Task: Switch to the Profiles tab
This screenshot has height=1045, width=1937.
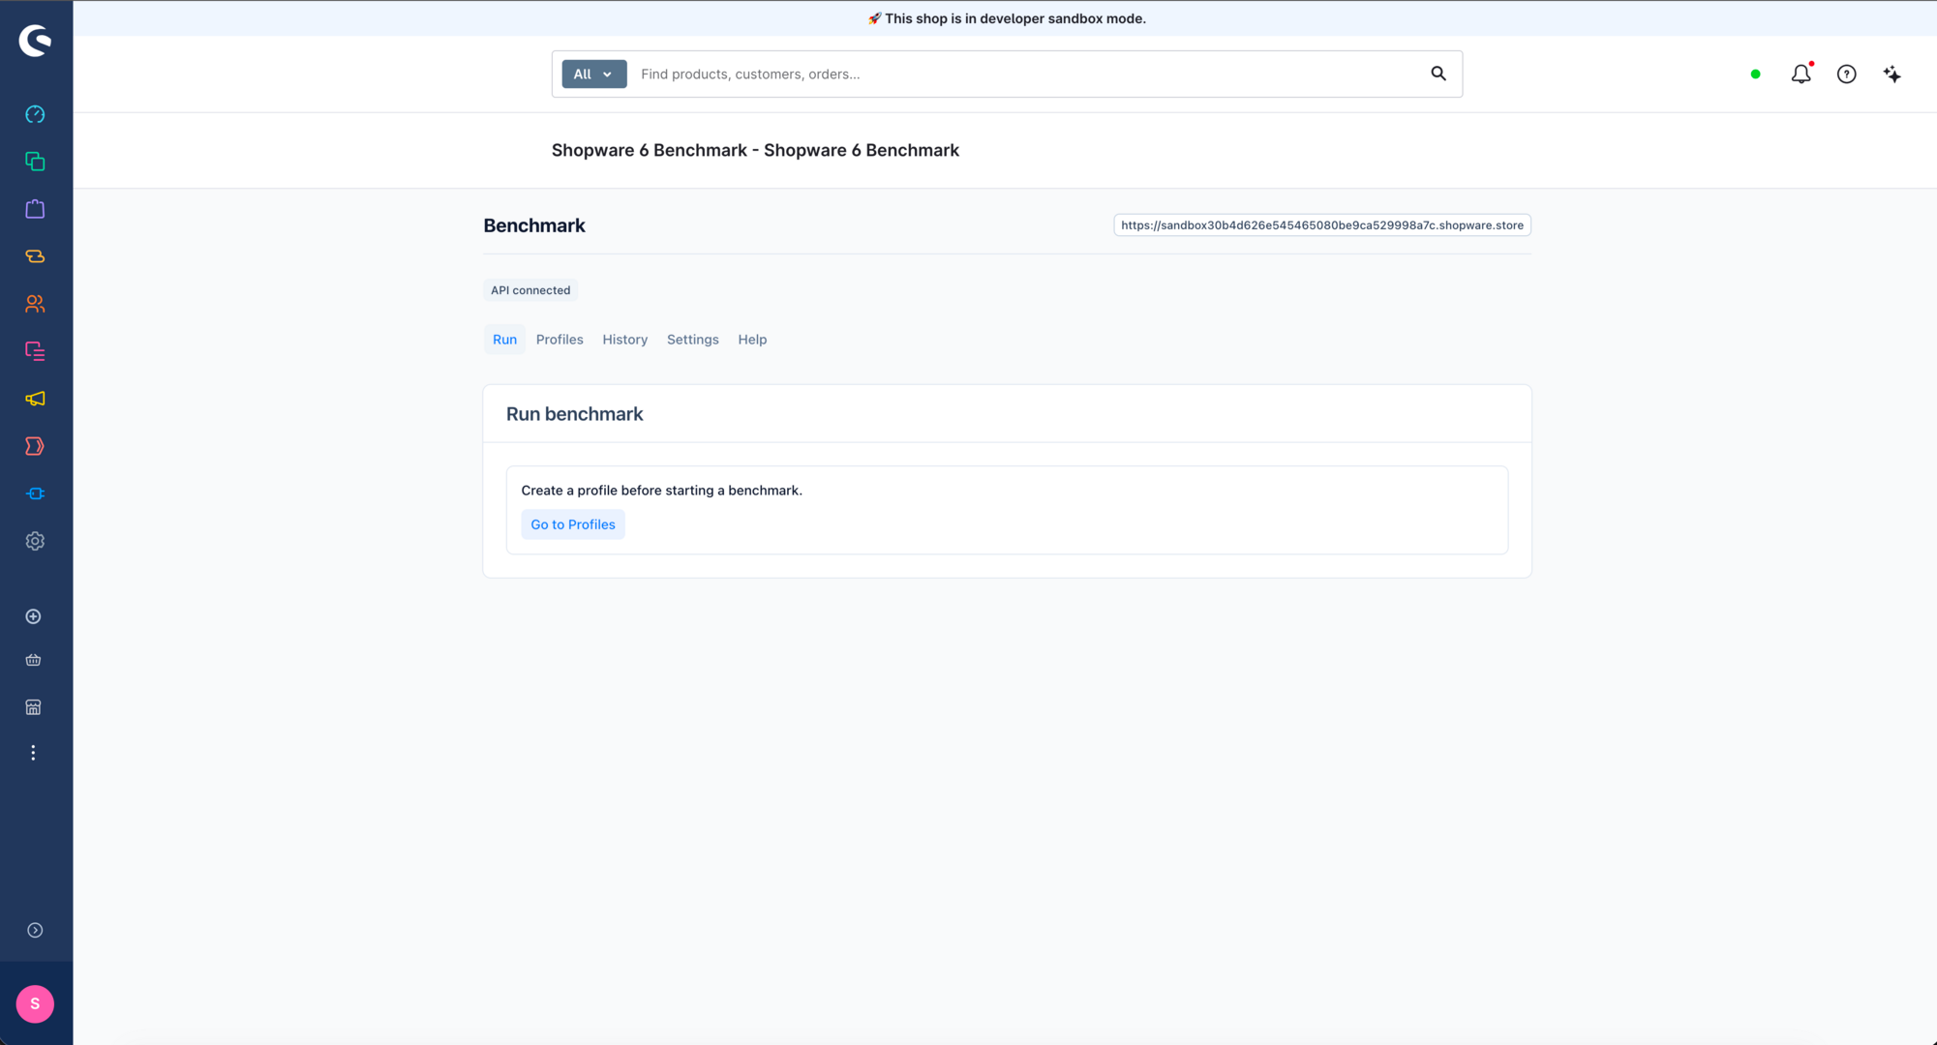Action: point(560,340)
